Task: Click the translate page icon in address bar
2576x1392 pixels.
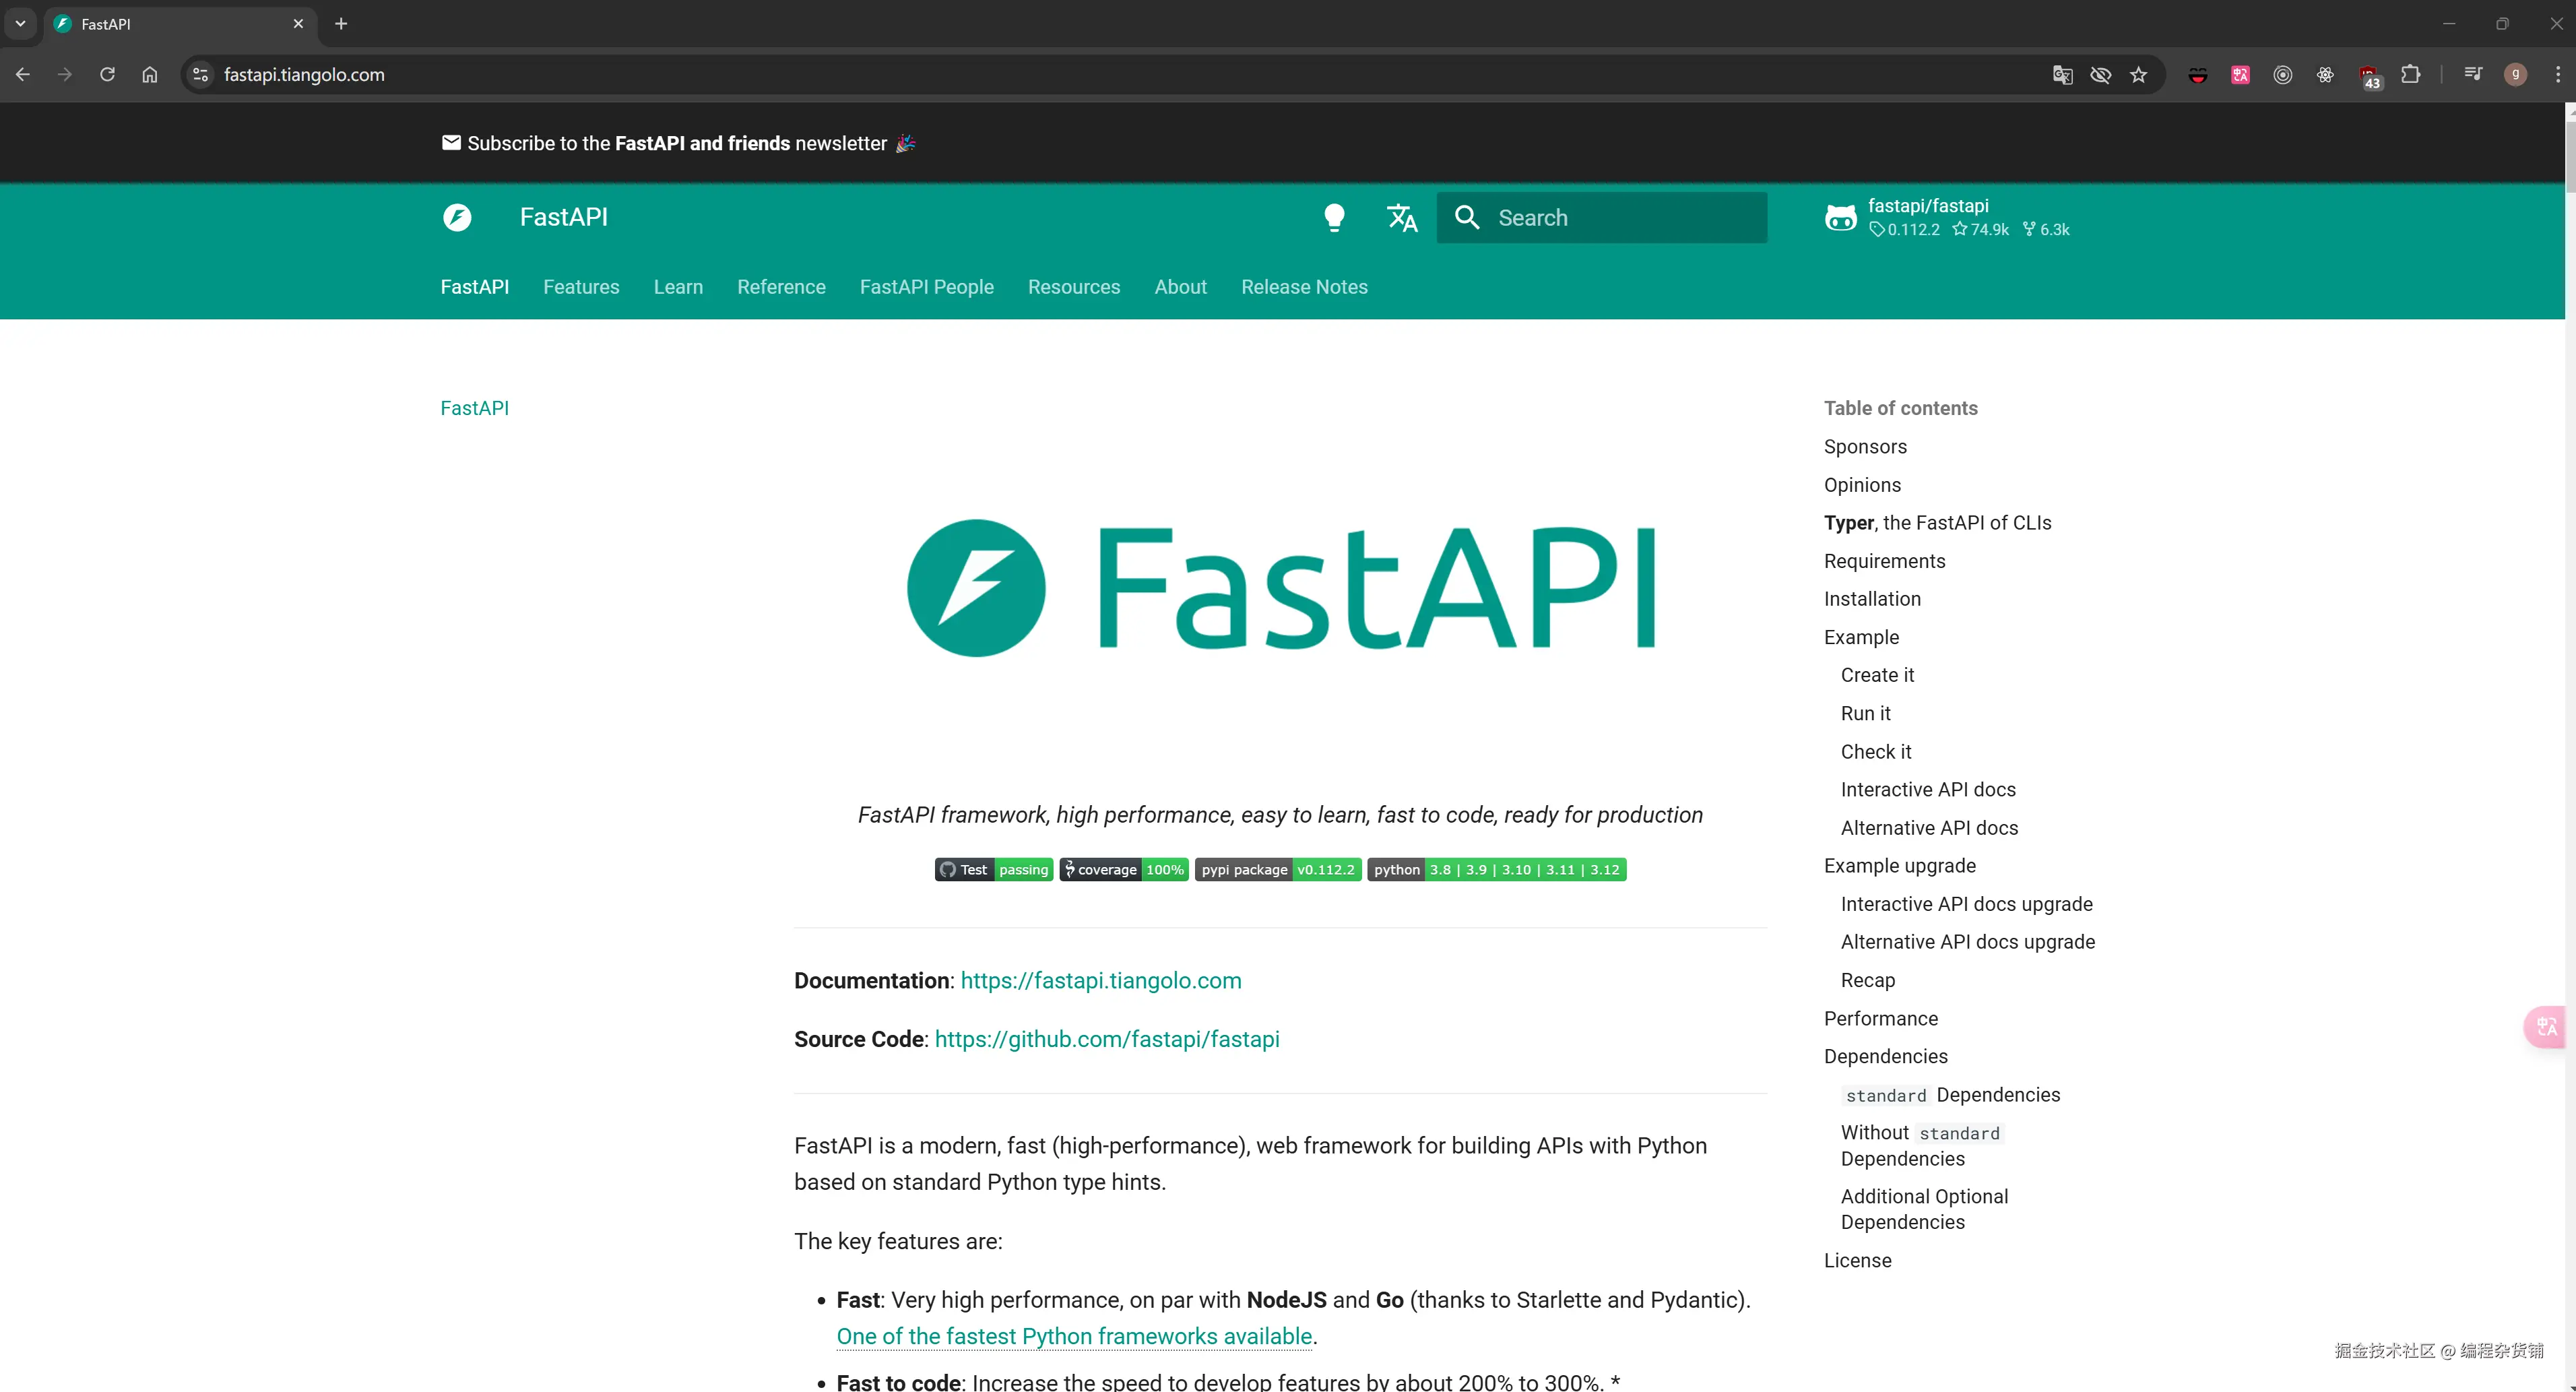Action: [x=2062, y=74]
